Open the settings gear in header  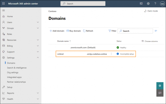148,4
